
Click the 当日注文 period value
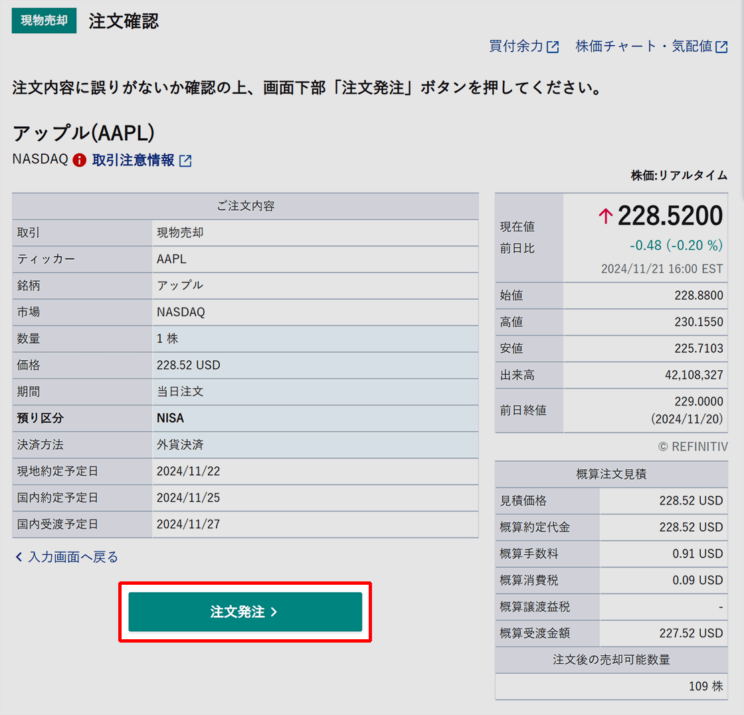click(180, 391)
